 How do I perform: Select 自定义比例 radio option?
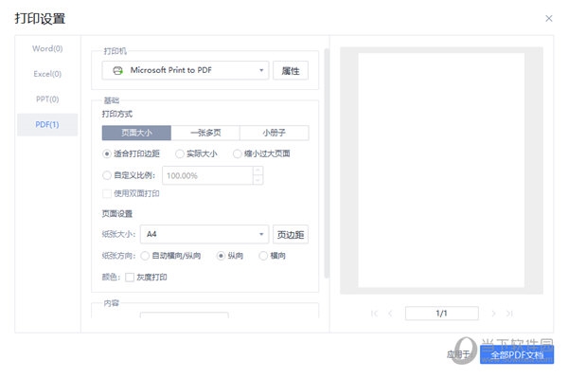(106, 176)
